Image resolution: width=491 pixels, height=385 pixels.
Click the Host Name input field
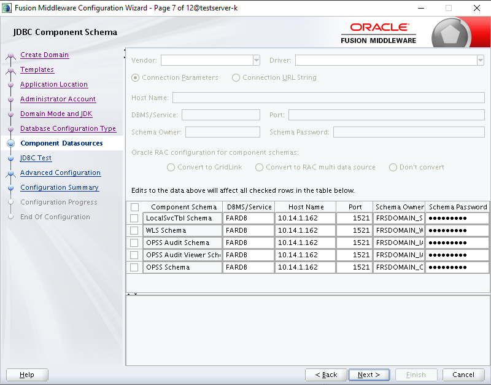(x=328, y=98)
